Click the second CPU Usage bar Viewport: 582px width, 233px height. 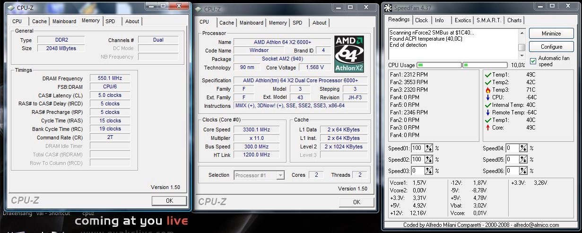click(x=485, y=65)
